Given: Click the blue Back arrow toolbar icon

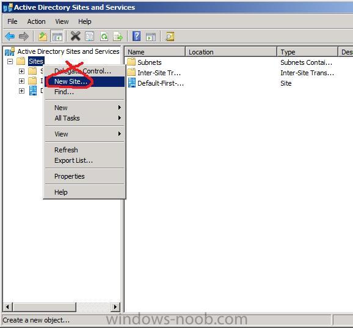Looking at the screenshot, I should coord(10,36).
